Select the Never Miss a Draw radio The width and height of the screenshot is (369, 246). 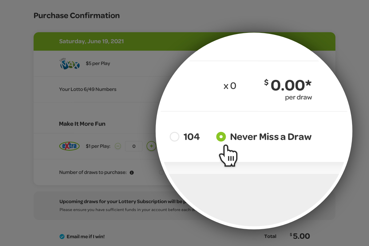tap(221, 137)
